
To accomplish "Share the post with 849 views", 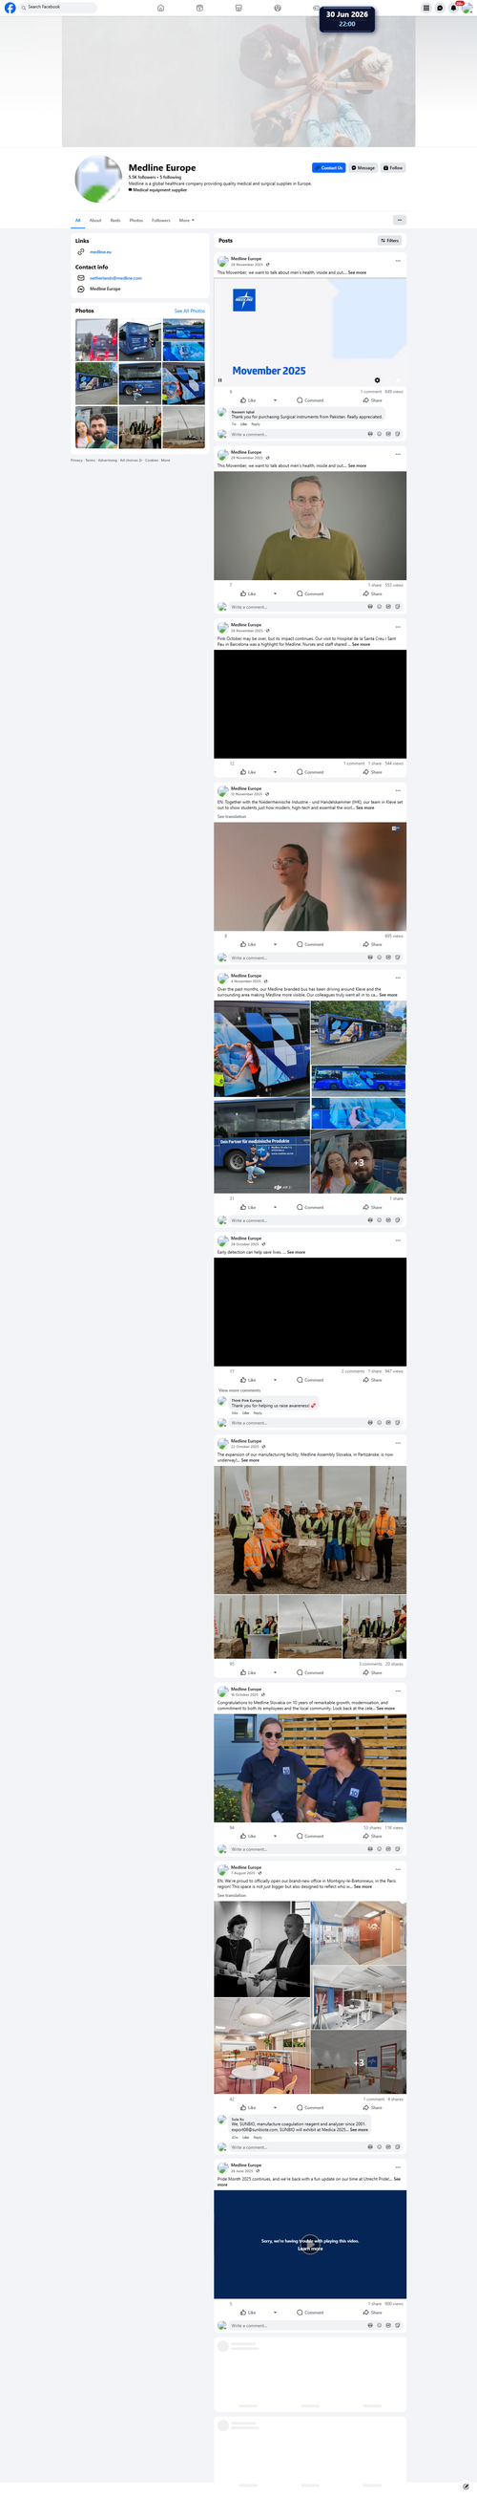I will (372, 400).
